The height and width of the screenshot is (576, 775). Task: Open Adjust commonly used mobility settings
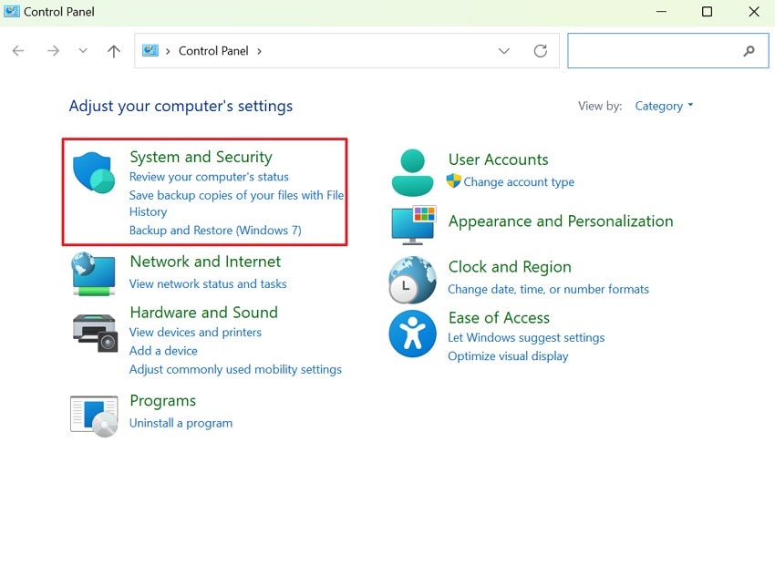coord(235,369)
